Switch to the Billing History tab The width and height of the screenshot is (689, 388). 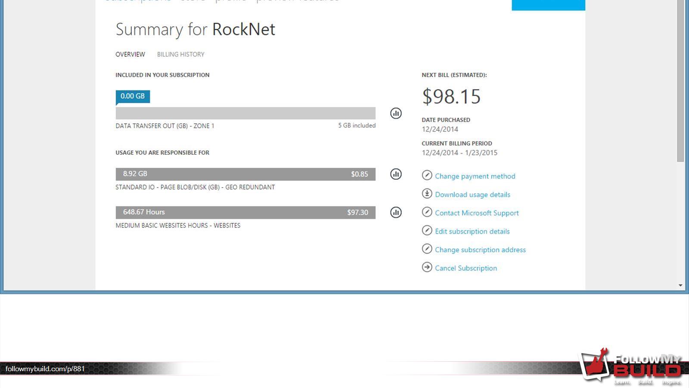[x=180, y=54]
